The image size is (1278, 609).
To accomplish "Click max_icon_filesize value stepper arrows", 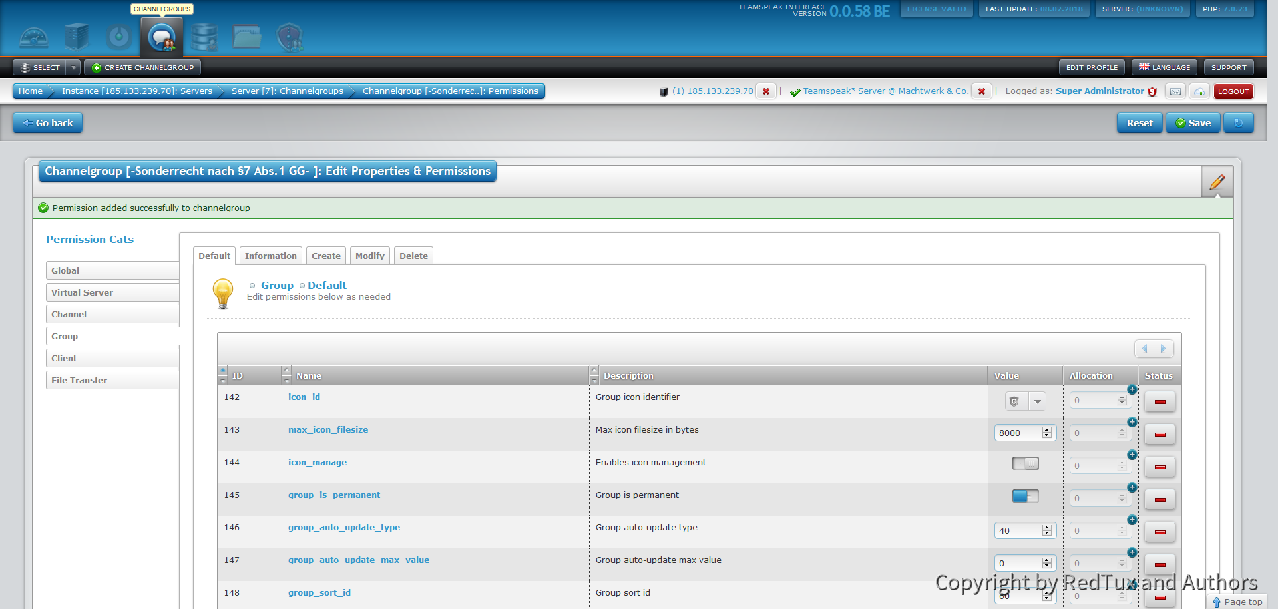I will point(1047,433).
